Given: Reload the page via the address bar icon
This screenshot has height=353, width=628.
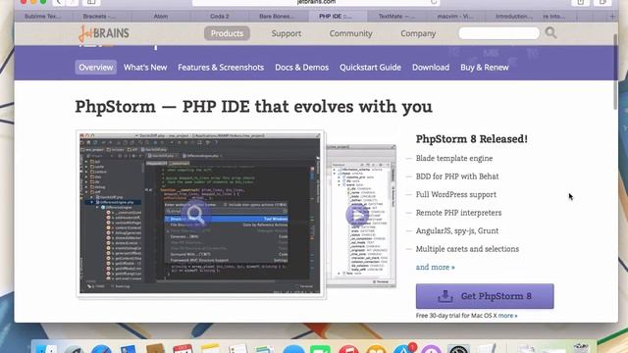Looking at the screenshot, I should [x=434, y=2].
